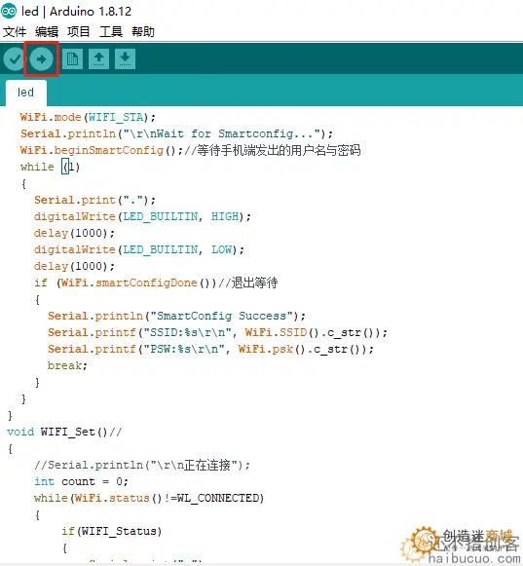The image size is (523, 566).
Task: Click the Verify checkmark button
Action: point(15,58)
